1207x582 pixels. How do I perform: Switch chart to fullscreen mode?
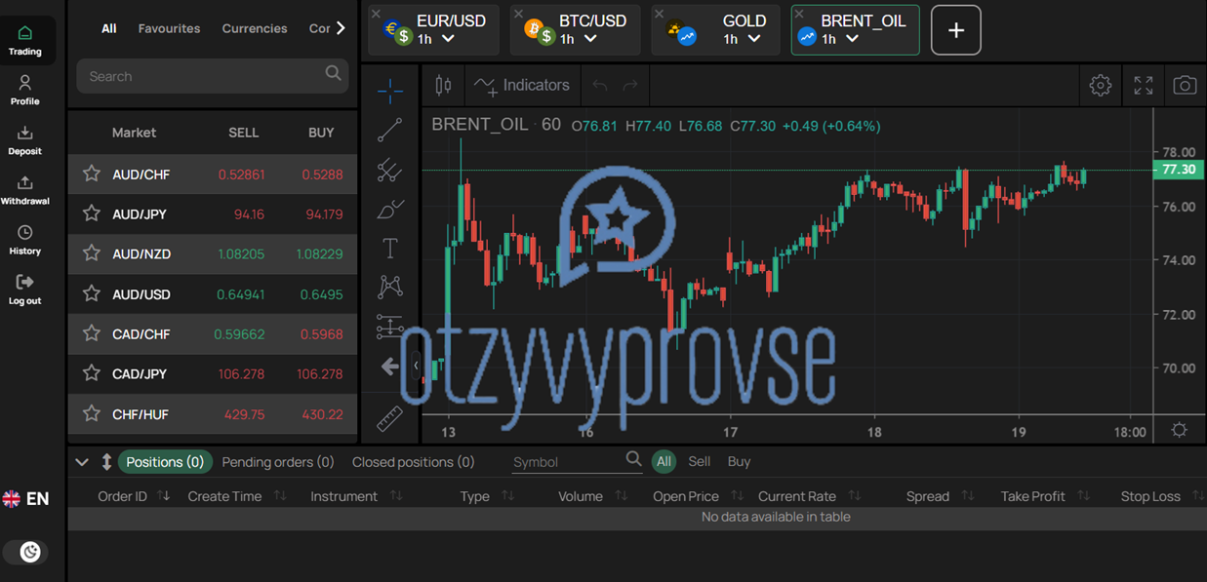[1144, 86]
